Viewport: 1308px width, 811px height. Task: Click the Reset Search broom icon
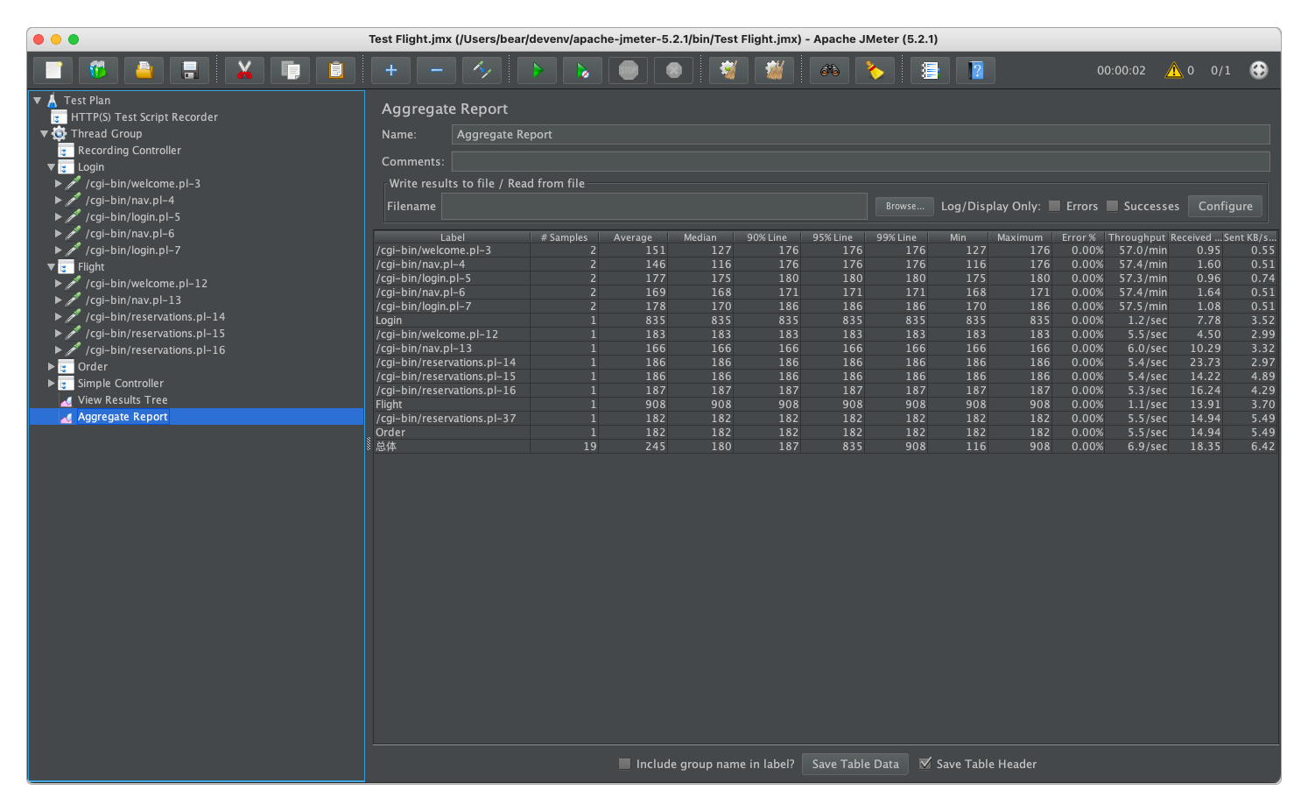pos(875,70)
